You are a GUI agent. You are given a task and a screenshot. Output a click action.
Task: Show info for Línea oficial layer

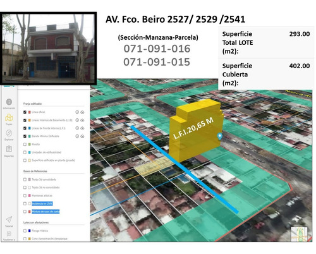[77, 112]
